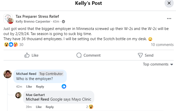Open post options three-dot menu
The width and height of the screenshot is (176, 111).
coord(169,19)
